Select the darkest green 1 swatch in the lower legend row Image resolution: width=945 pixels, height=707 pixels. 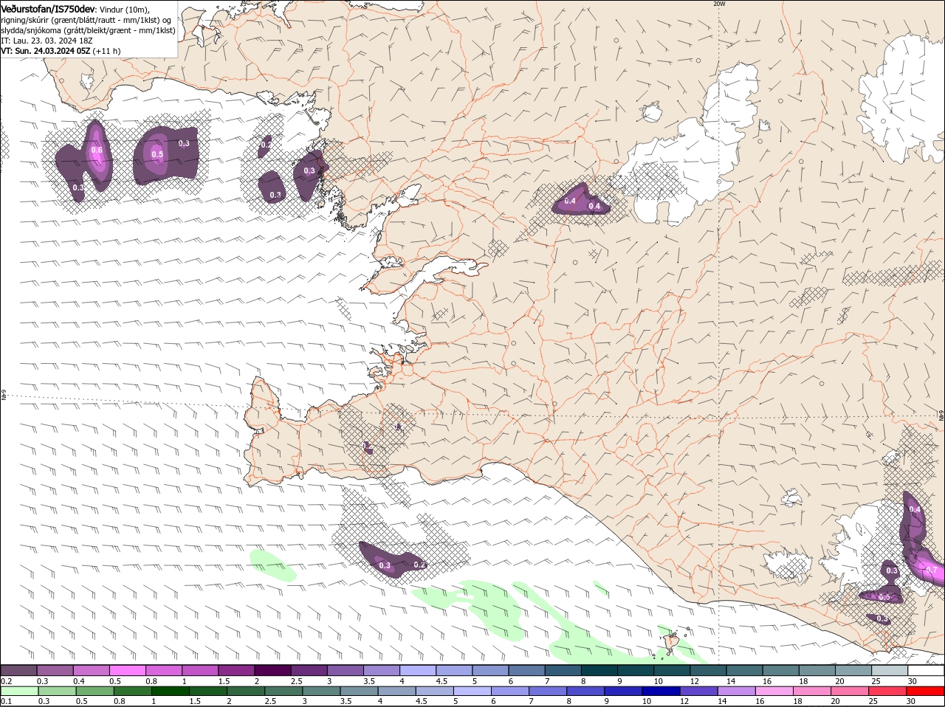(x=171, y=691)
